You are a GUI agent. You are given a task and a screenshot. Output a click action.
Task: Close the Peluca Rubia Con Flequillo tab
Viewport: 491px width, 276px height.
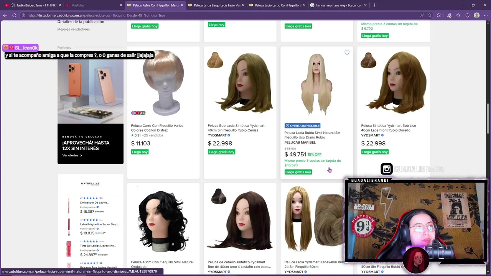click(182, 5)
